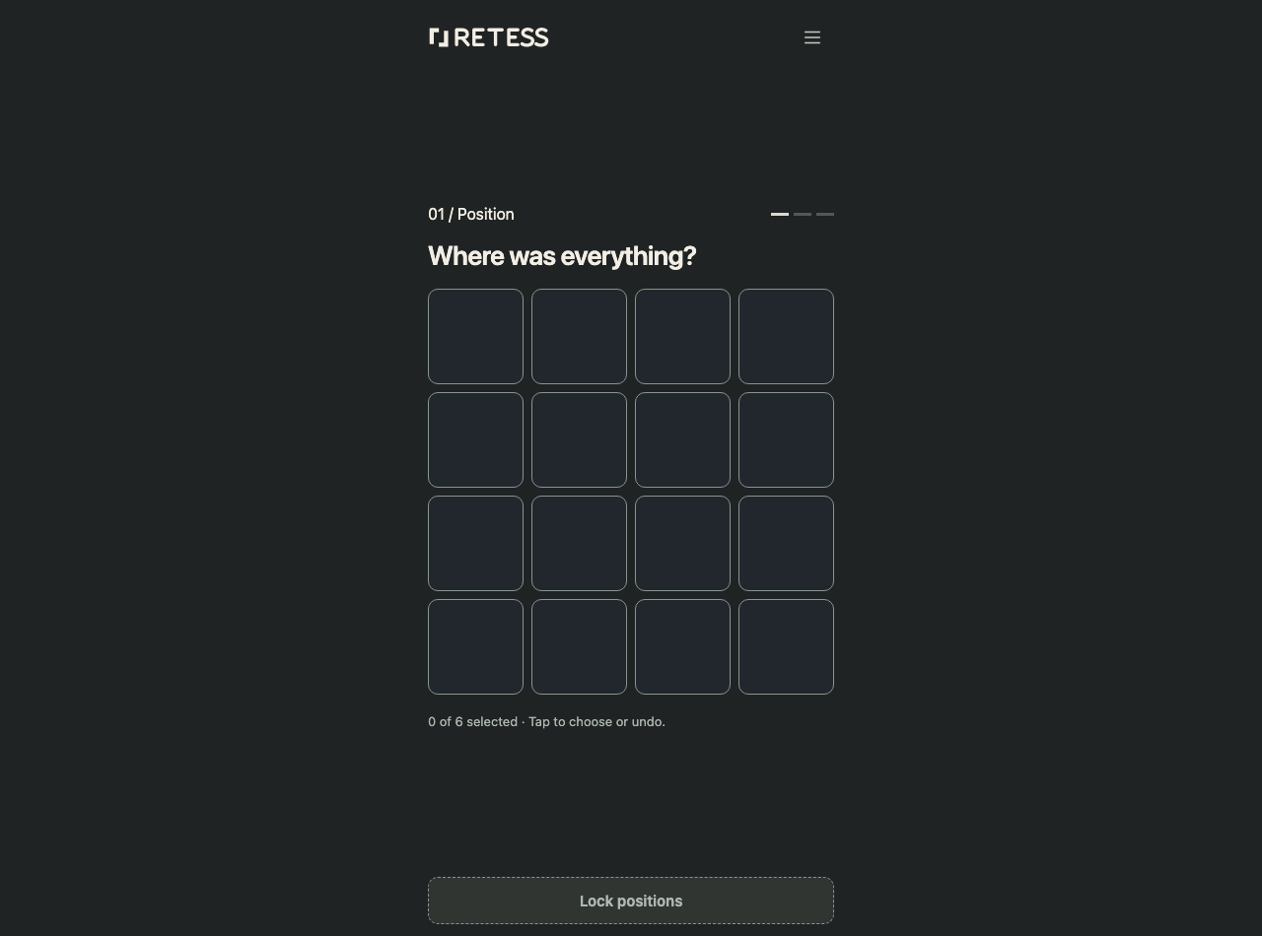Click the 'Where was everything?' heading
Image resolution: width=1262 pixels, height=936 pixels.
point(562,256)
